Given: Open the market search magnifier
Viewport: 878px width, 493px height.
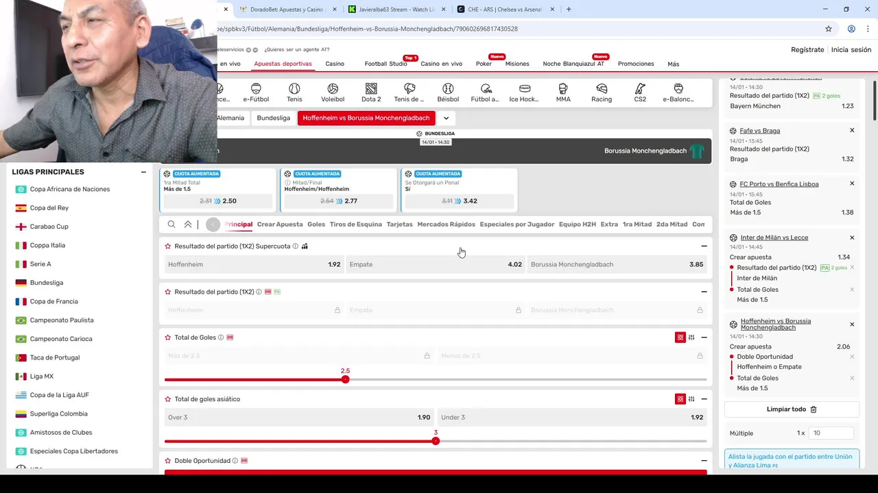Looking at the screenshot, I should coord(171,224).
